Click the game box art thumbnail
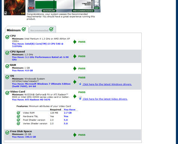The width and height of the screenshot is (178, 144). click(x=15, y=7)
